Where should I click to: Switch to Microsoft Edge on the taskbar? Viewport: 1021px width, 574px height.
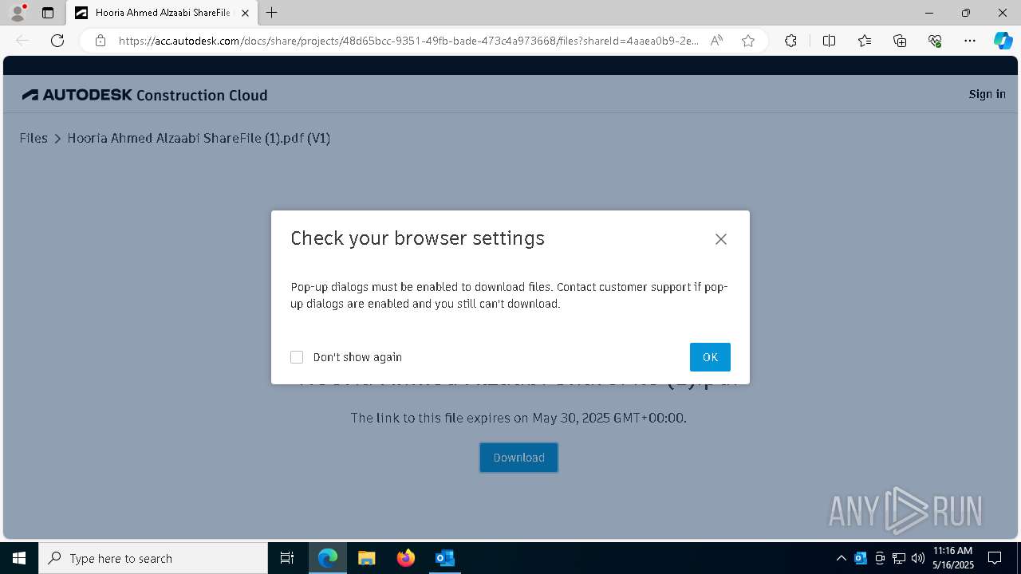(x=328, y=558)
